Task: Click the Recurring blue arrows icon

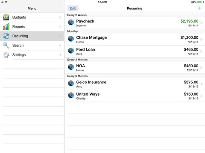Action: [x=6, y=36]
